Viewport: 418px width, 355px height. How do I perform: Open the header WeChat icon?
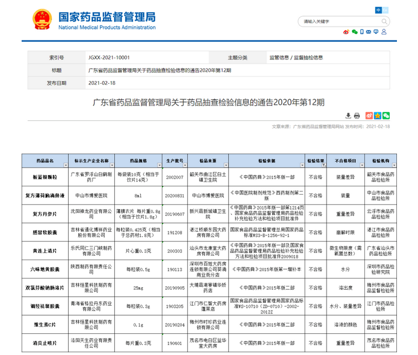click(x=355, y=32)
